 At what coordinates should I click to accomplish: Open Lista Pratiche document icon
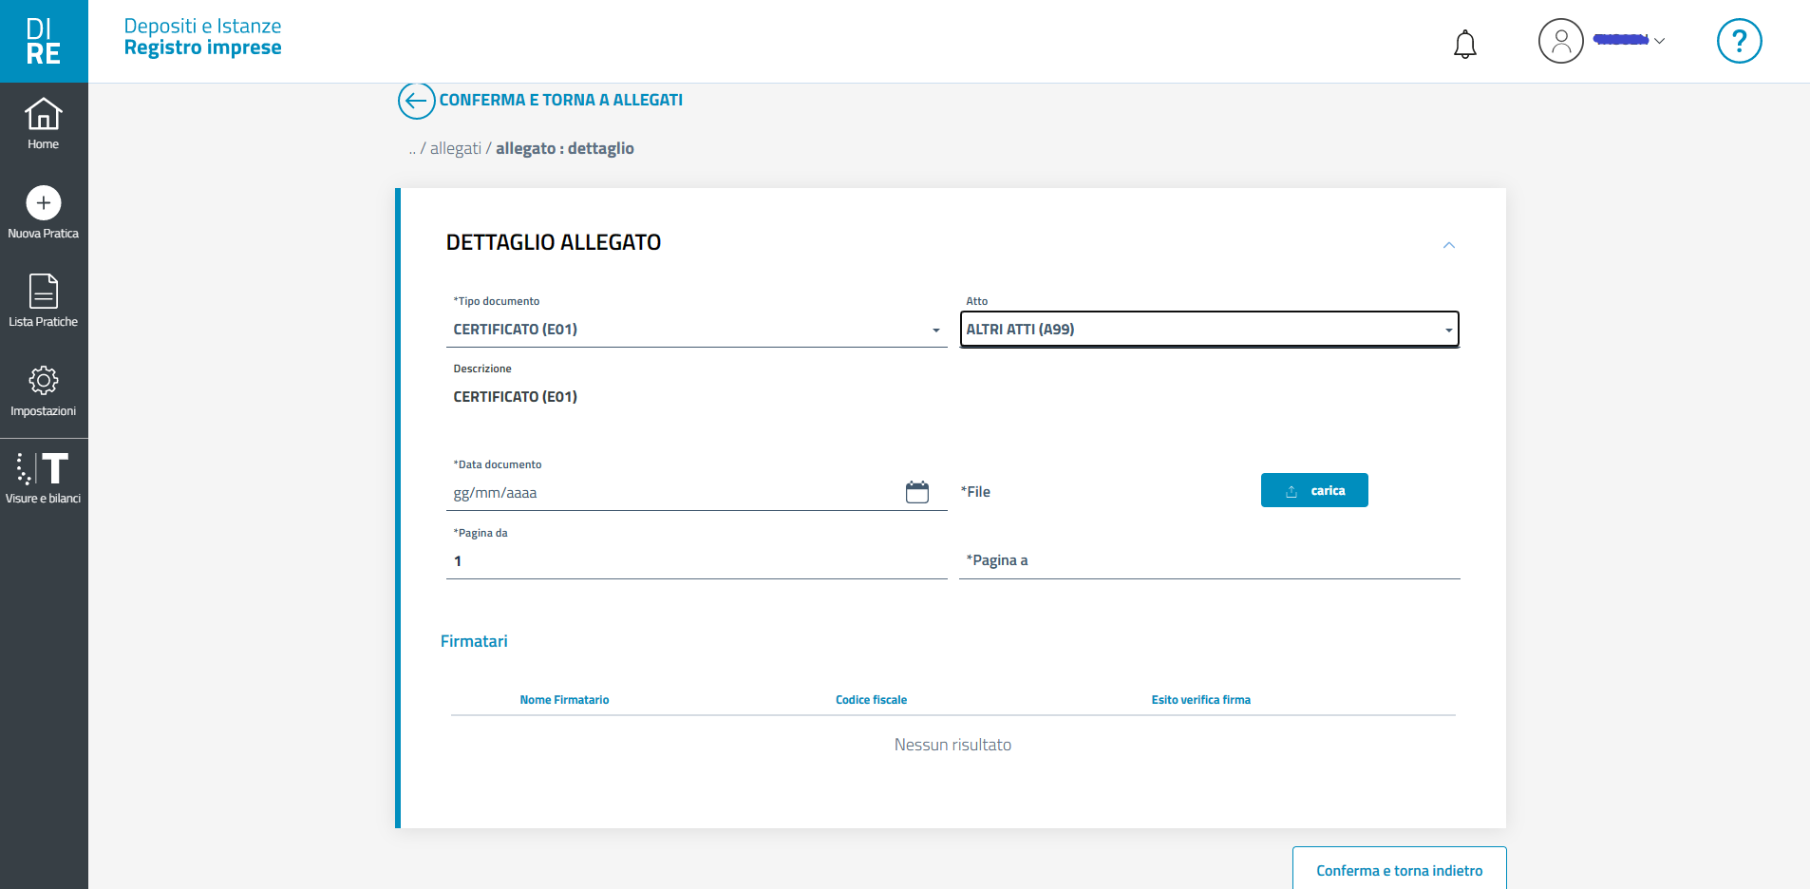(x=44, y=292)
